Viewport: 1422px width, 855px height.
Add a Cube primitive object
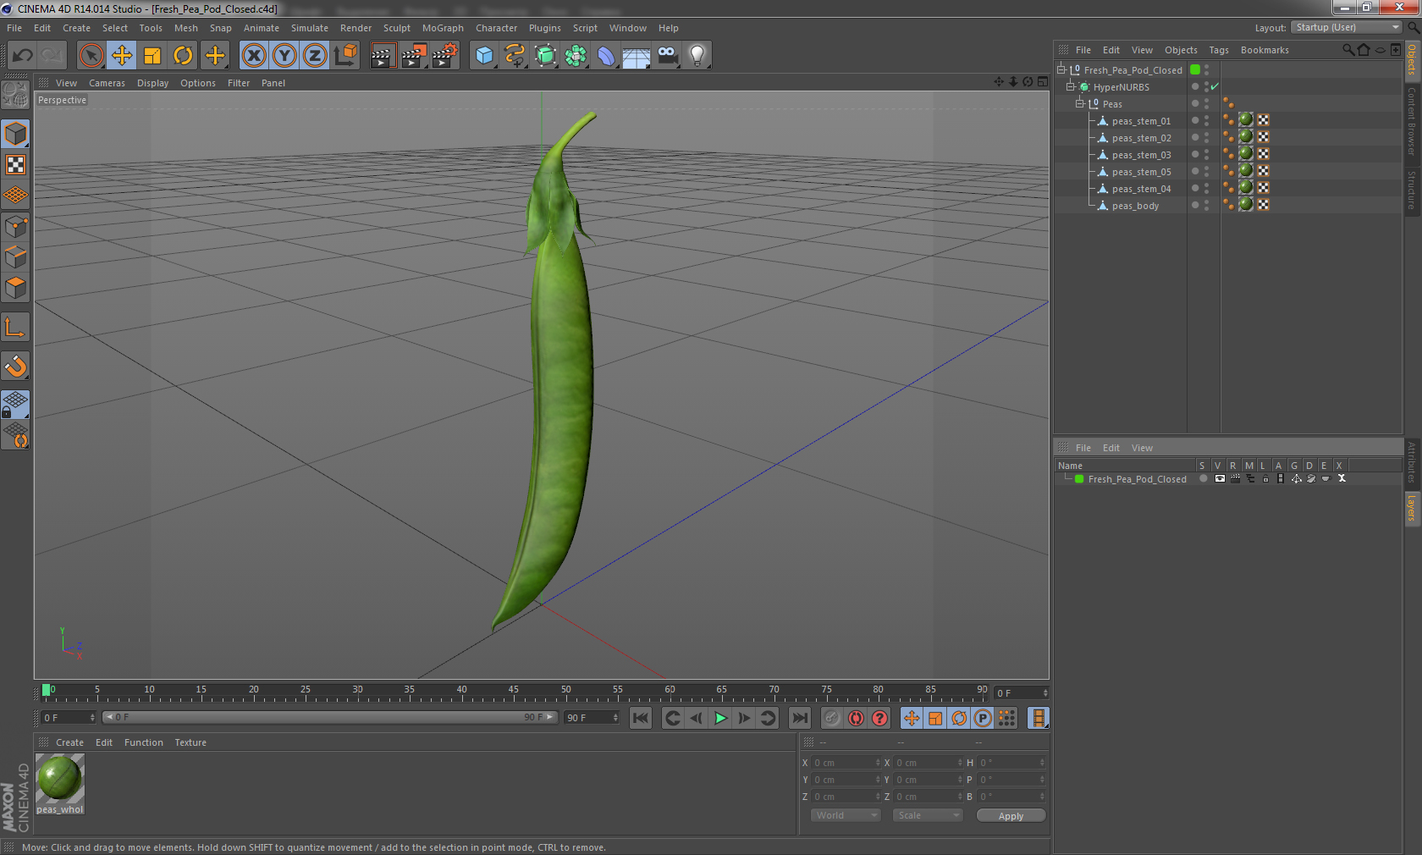483,56
